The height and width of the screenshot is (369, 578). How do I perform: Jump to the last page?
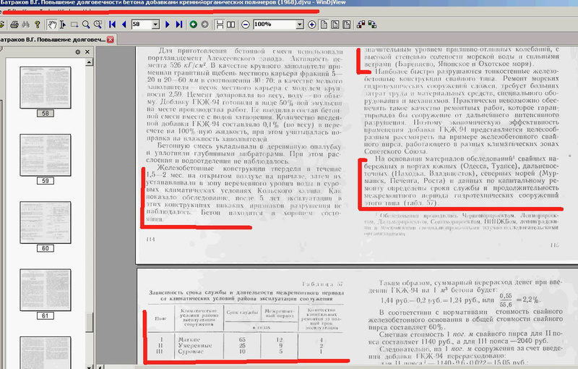tap(179, 25)
